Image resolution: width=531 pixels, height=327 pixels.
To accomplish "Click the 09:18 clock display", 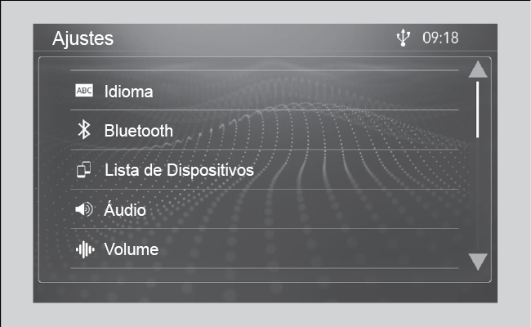I will (440, 38).
